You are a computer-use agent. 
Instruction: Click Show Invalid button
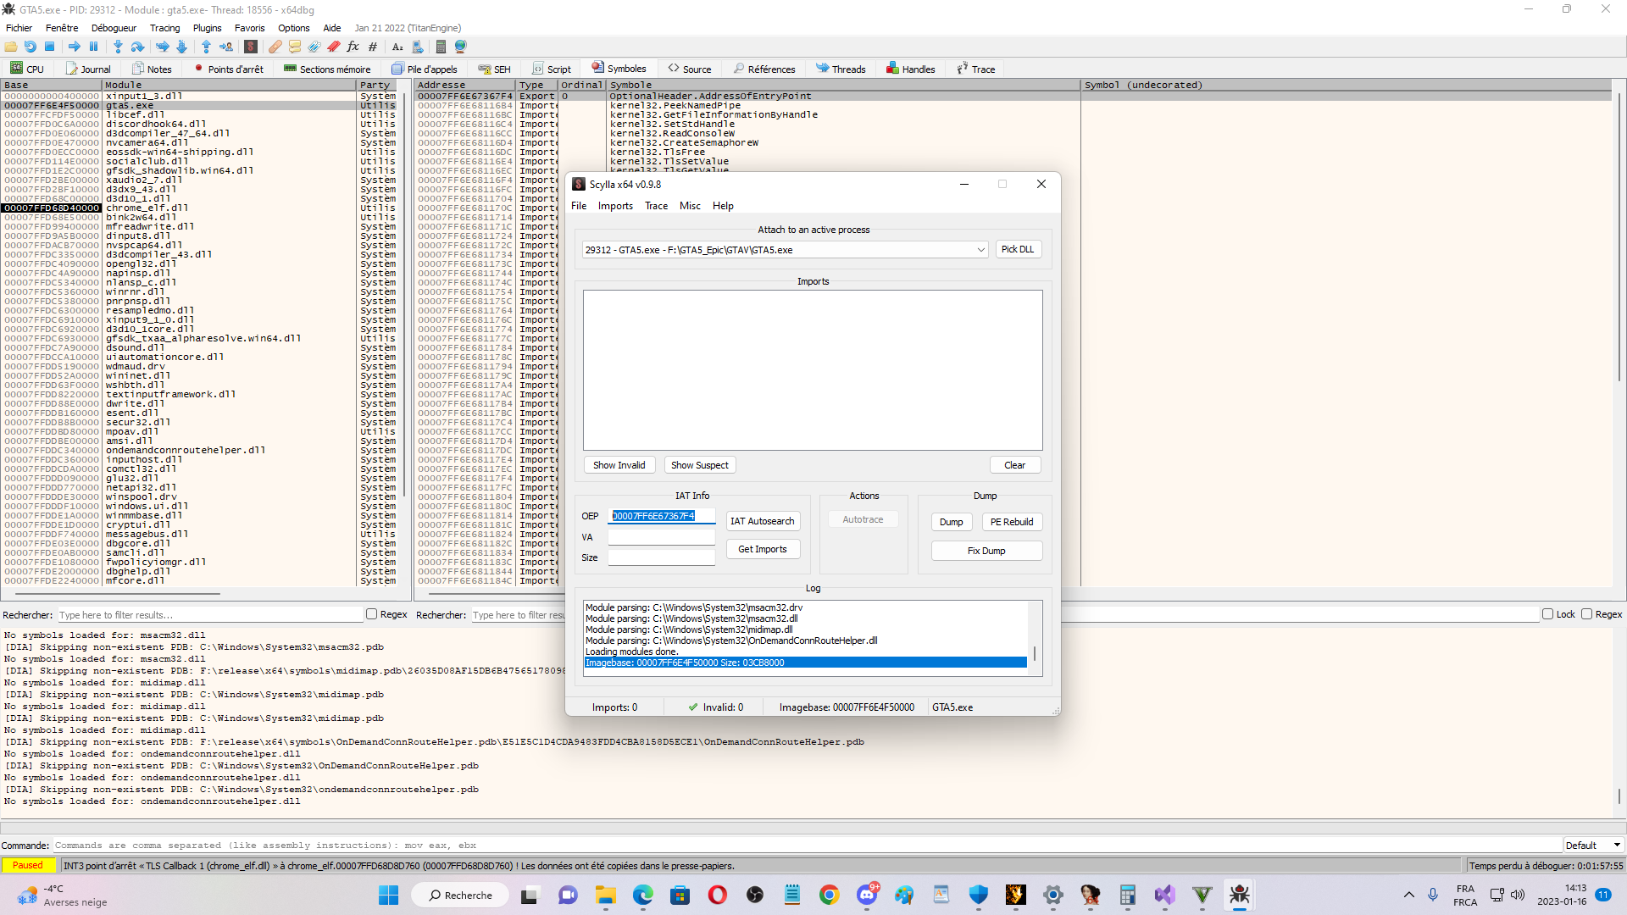[x=619, y=465]
